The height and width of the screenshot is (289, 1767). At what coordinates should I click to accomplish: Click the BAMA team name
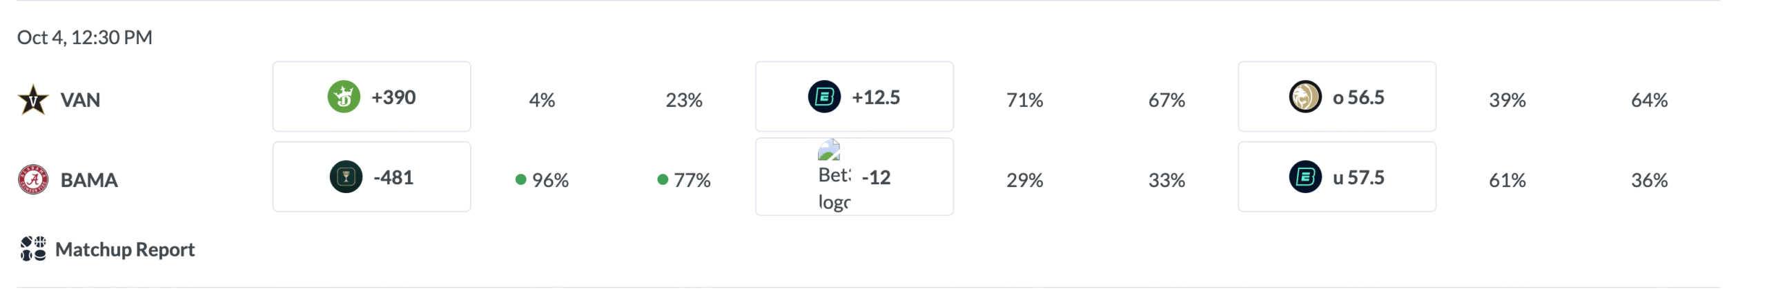89,180
